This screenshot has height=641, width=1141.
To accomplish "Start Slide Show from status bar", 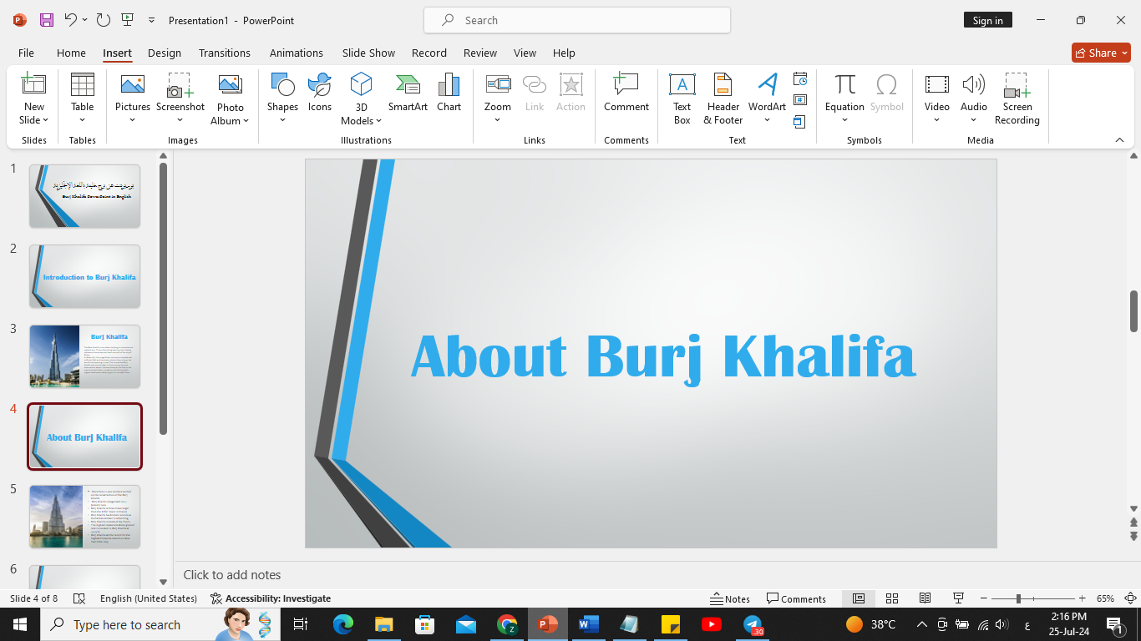I will coord(959,598).
